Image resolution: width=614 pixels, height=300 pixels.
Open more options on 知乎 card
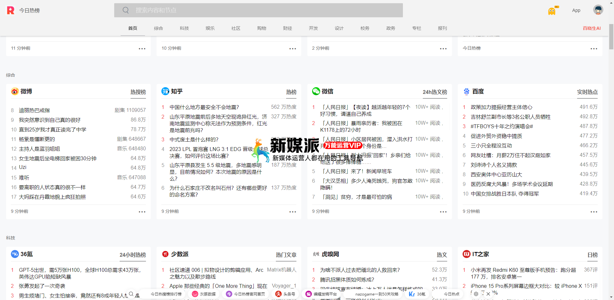[293, 212]
